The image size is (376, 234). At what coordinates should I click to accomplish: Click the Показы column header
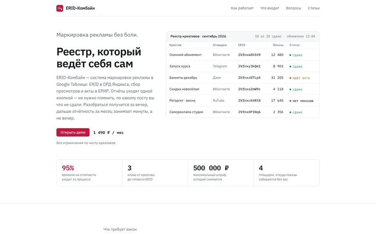click(278, 45)
